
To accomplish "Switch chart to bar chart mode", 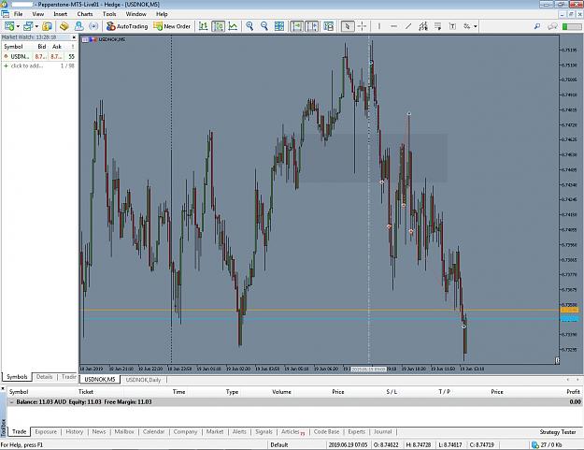I will pos(204,26).
